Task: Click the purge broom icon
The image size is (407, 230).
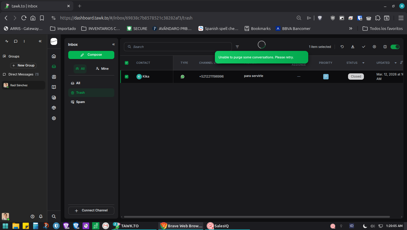Action: tap(353, 47)
